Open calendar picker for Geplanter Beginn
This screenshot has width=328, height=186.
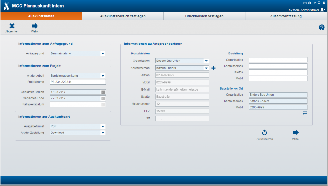103,92
